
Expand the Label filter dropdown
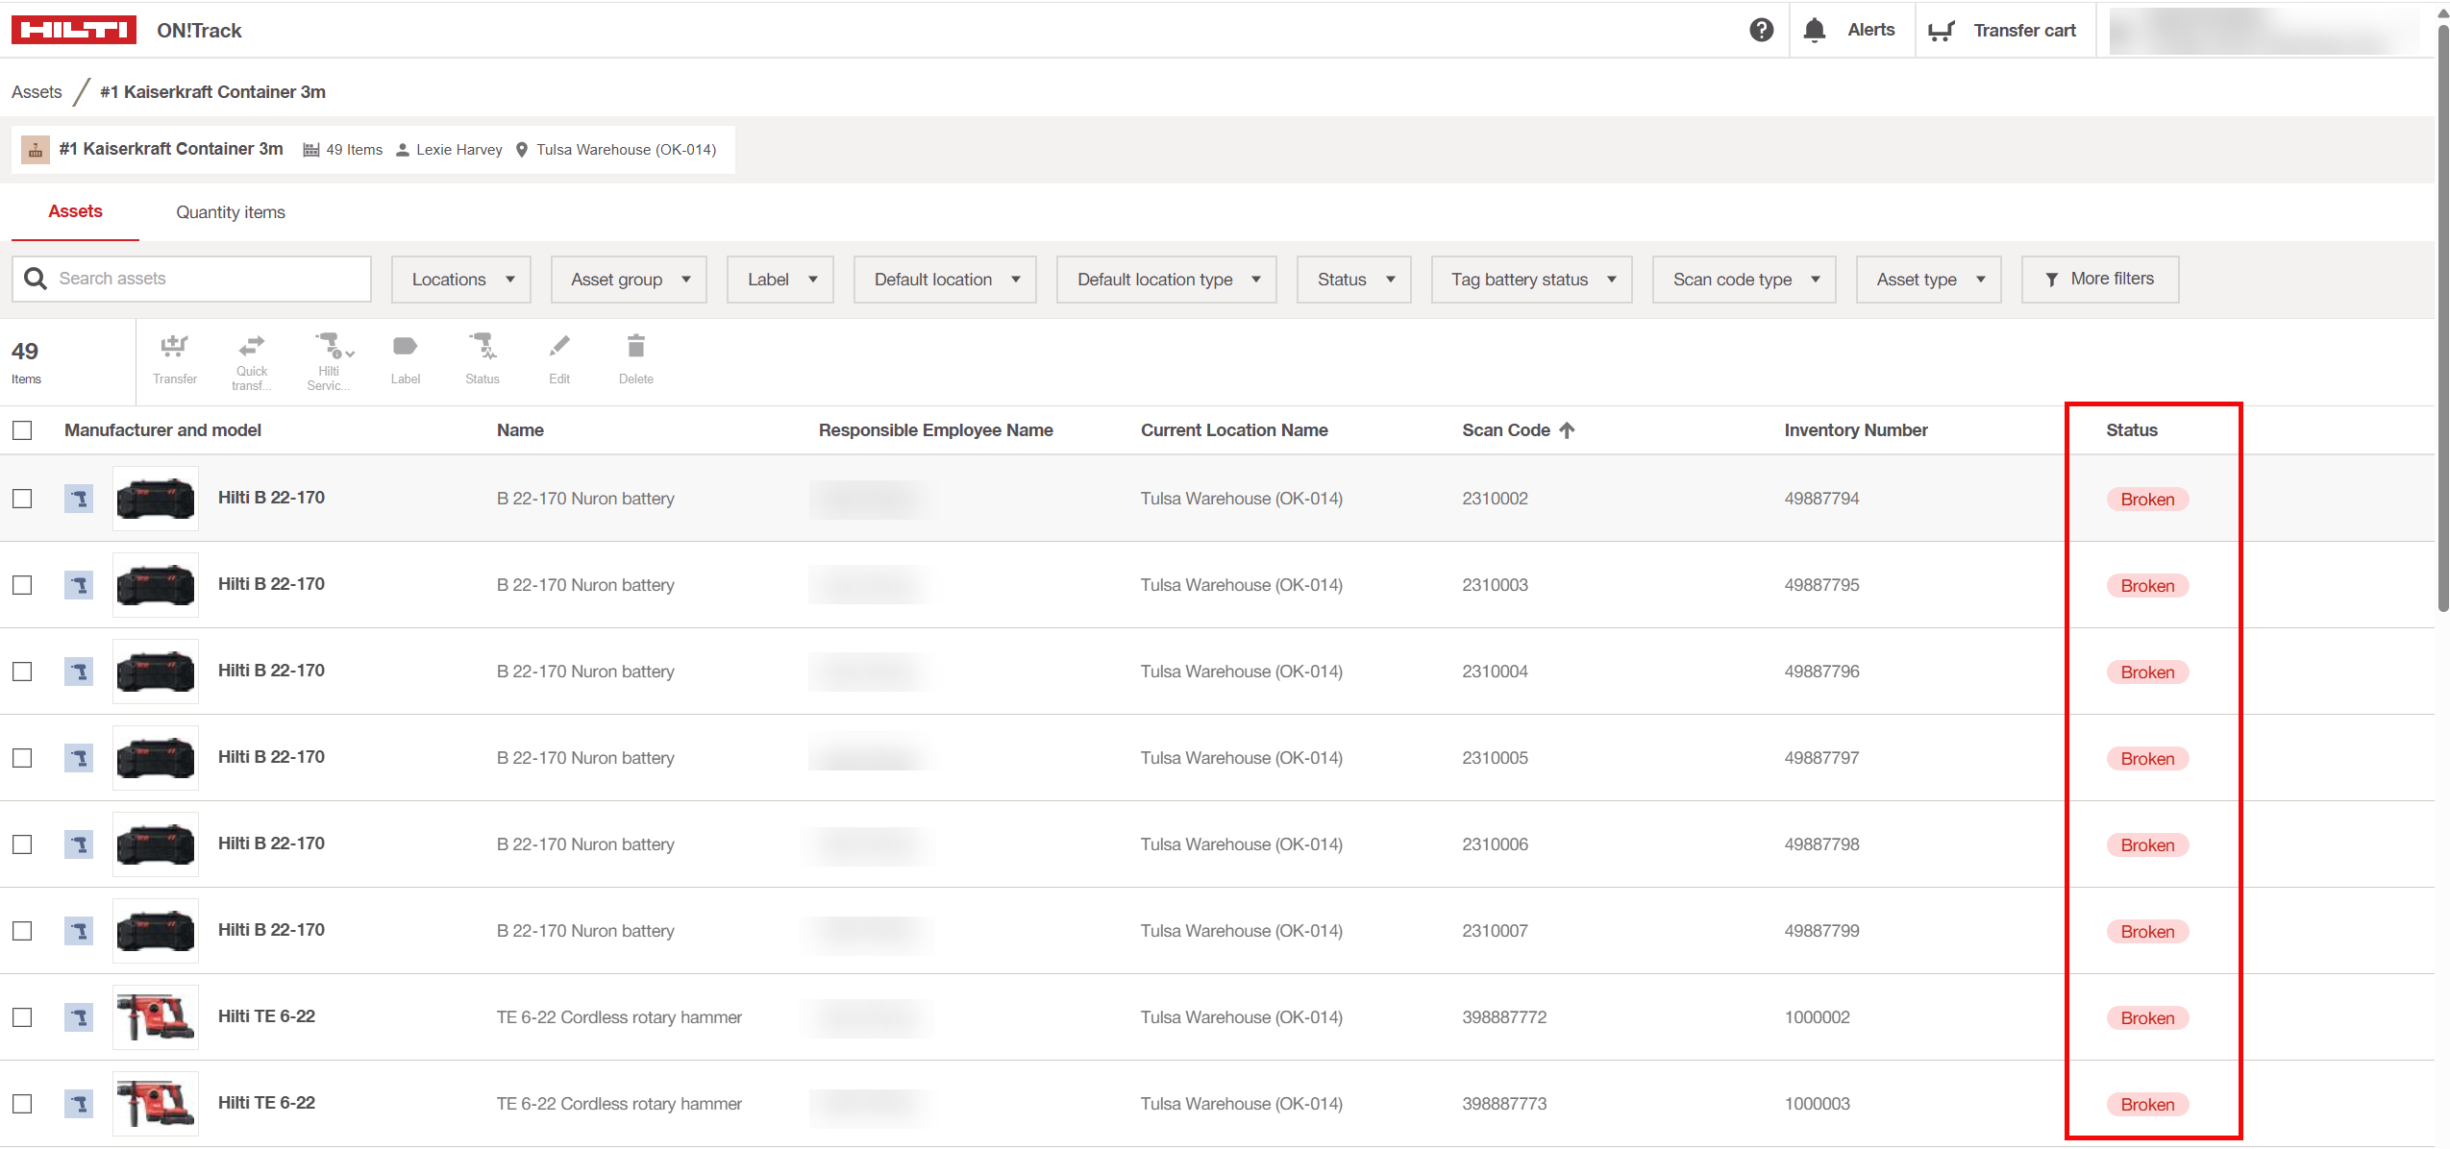(780, 280)
